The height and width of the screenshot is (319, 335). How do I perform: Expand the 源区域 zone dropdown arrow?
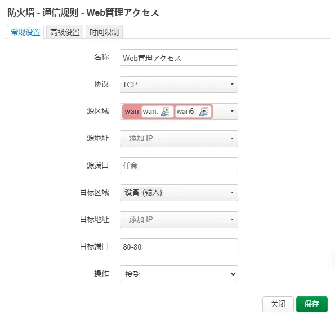(x=232, y=112)
